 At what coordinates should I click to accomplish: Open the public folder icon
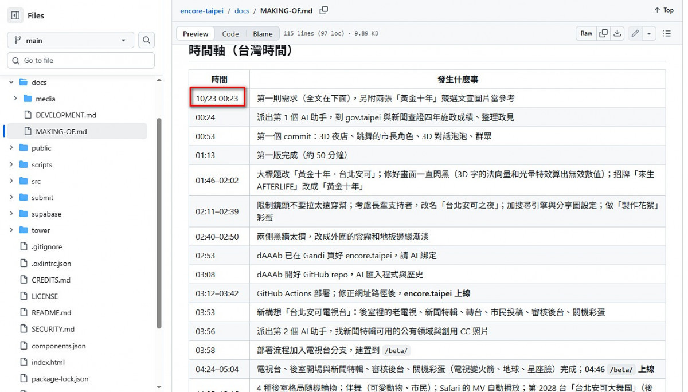[24, 148]
